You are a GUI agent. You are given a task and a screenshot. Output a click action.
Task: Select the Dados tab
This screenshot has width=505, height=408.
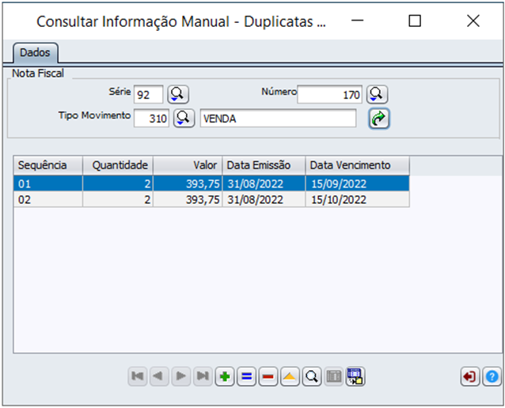coord(35,53)
